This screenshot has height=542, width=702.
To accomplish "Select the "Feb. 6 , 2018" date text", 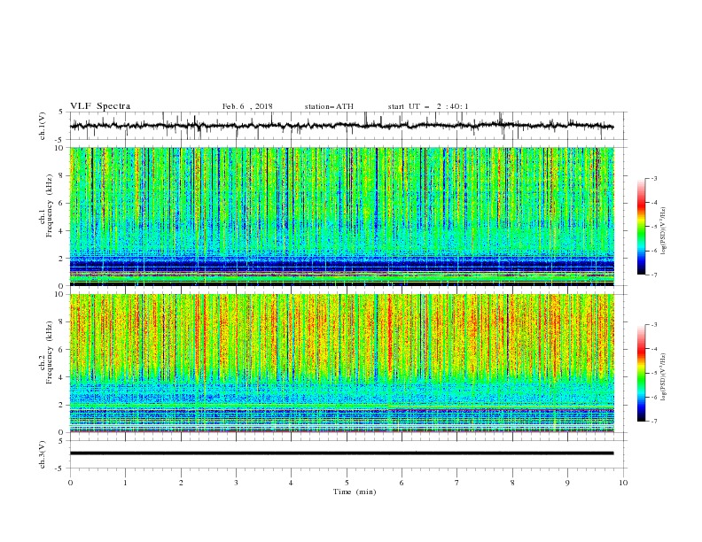I will [247, 106].
